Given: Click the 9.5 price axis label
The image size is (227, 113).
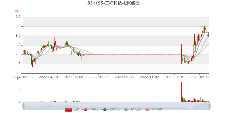Looking at the screenshot, I should (18, 17).
